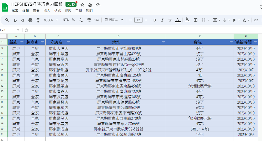262x141 pixels.
Task: Click the add-to-Drive shortcut icon
Action: (90, 5)
